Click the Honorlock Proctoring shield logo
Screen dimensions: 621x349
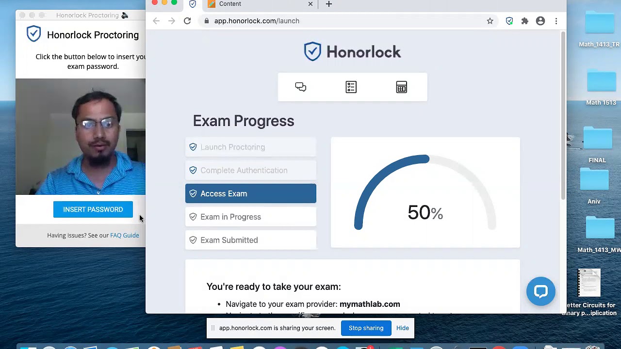(x=33, y=34)
